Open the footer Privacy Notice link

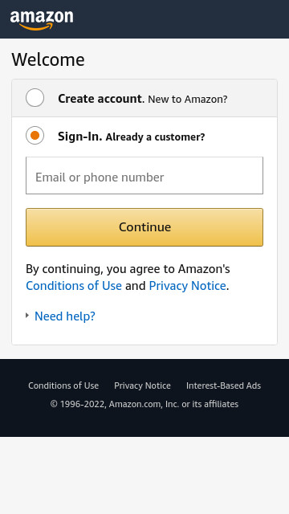point(142,385)
